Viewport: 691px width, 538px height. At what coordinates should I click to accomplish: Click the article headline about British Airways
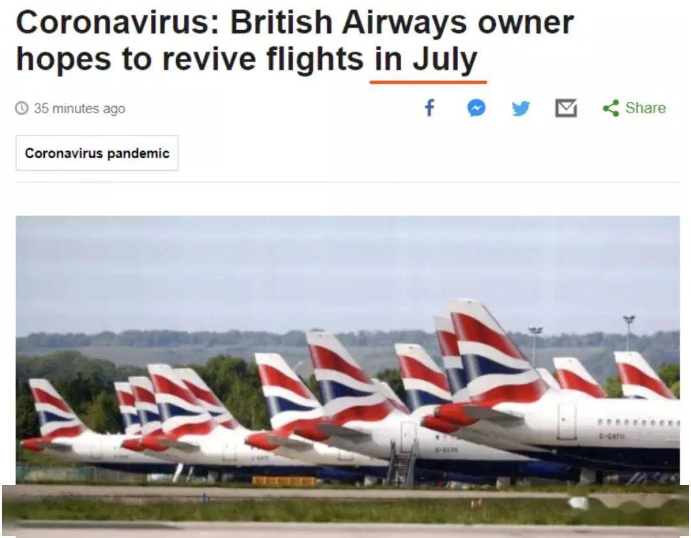tap(295, 40)
